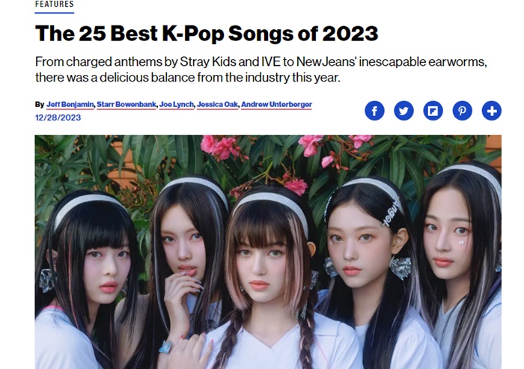Open the FEATURES category link
This screenshot has width=524, height=369.
pos(55,4)
